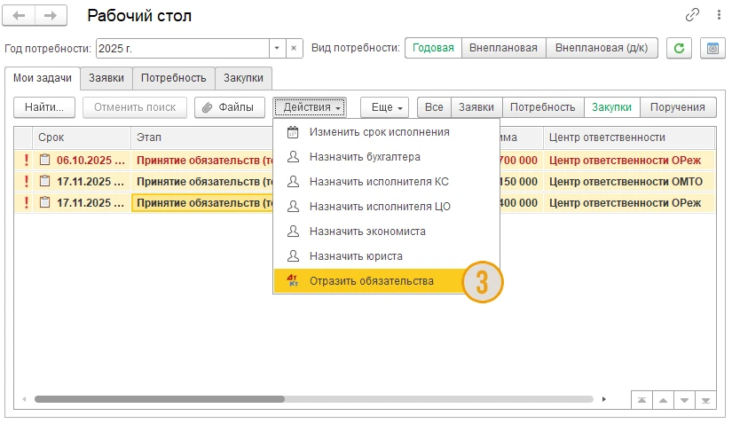Go forward with the right arrow button
Viewport: 732px width, 424px height.
point(51,15)
